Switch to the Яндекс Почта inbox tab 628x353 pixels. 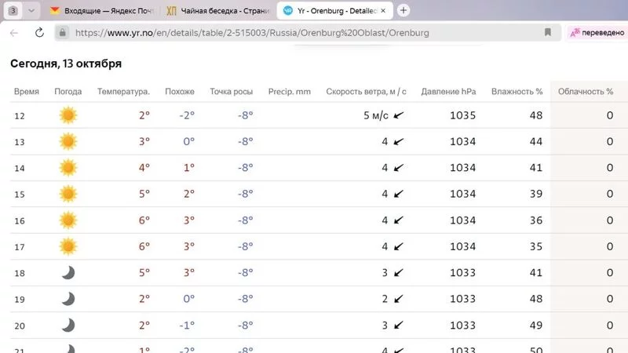[x=102, y=11]
